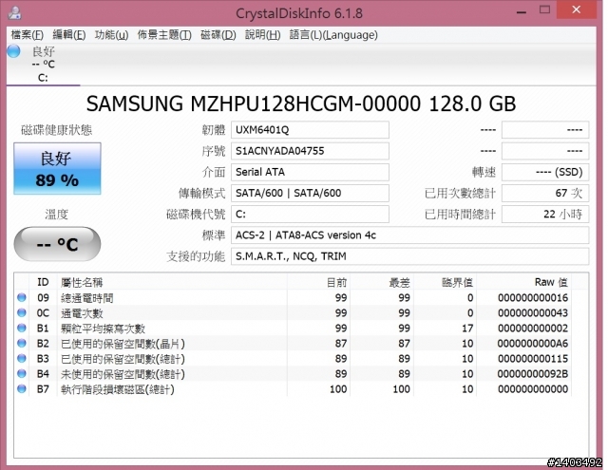Click the 屬性名稱 column header
This screenshot has width=608, height=470.
[x=172, y=282]
